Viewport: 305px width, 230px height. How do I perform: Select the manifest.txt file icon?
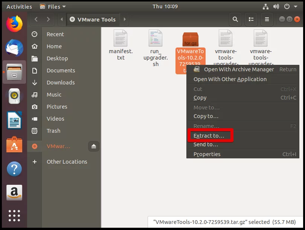point(120,38)
